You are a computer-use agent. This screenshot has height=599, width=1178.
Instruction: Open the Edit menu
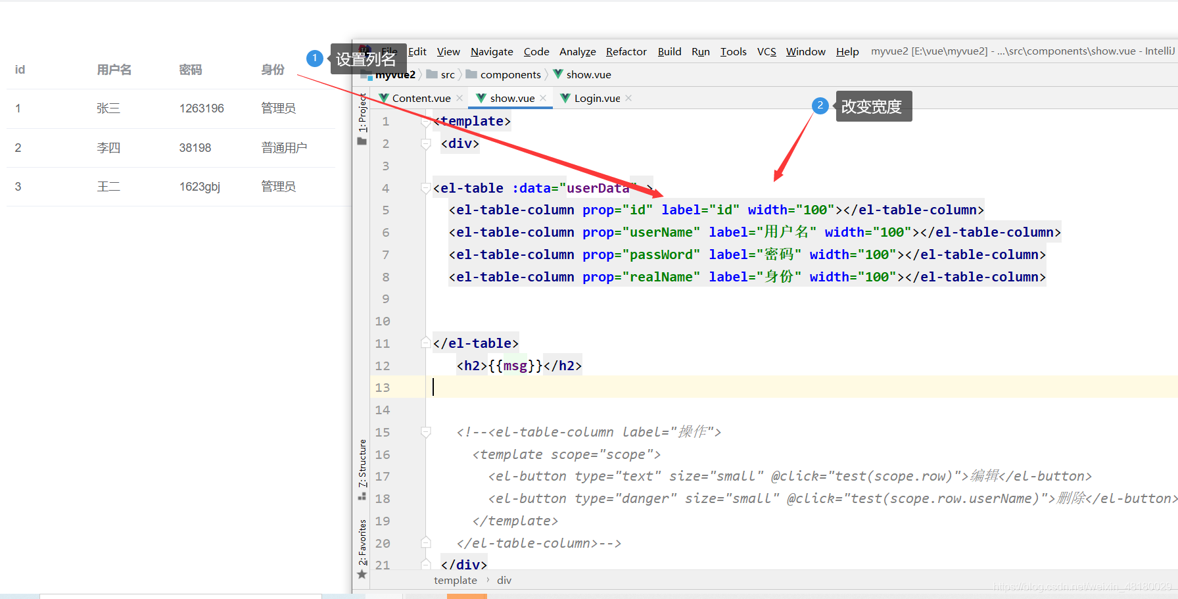coord(417,51)
